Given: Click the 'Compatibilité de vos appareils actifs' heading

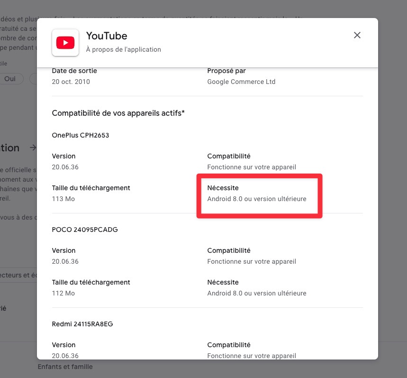Looking at the screenshot, I should point(118,113).
